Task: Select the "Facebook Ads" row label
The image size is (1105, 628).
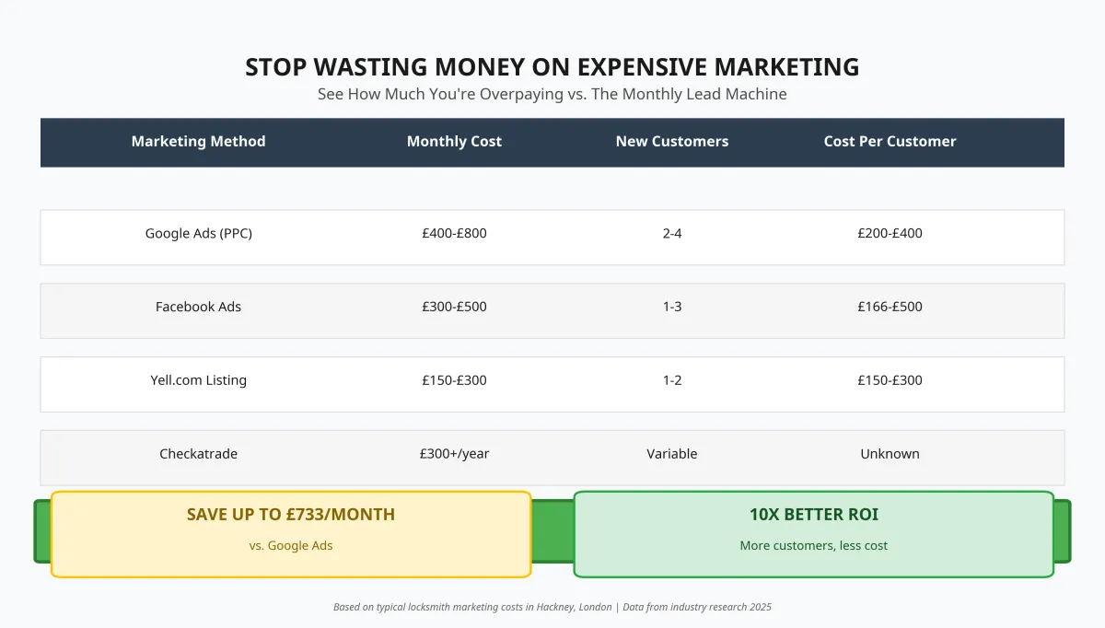Action: coord(198,307)
